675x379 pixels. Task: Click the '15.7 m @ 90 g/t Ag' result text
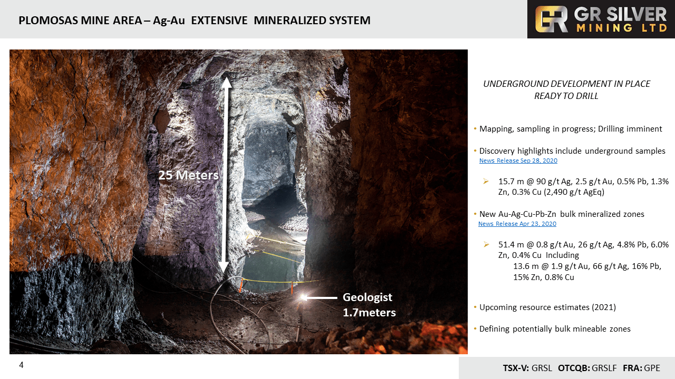pos(583,187)
